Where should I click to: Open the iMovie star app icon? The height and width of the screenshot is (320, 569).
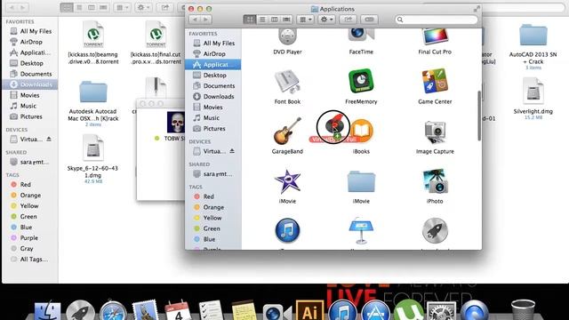coord(287,181)
